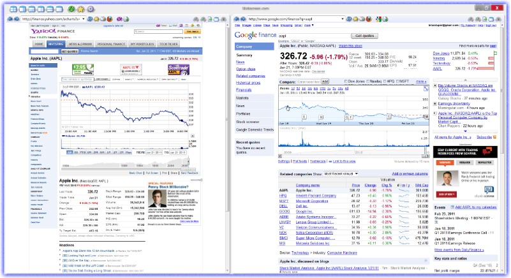Open the INVESTING tab on Yahoo Finance
This screenshot has width=511, height=278.
tap(56, 44)
